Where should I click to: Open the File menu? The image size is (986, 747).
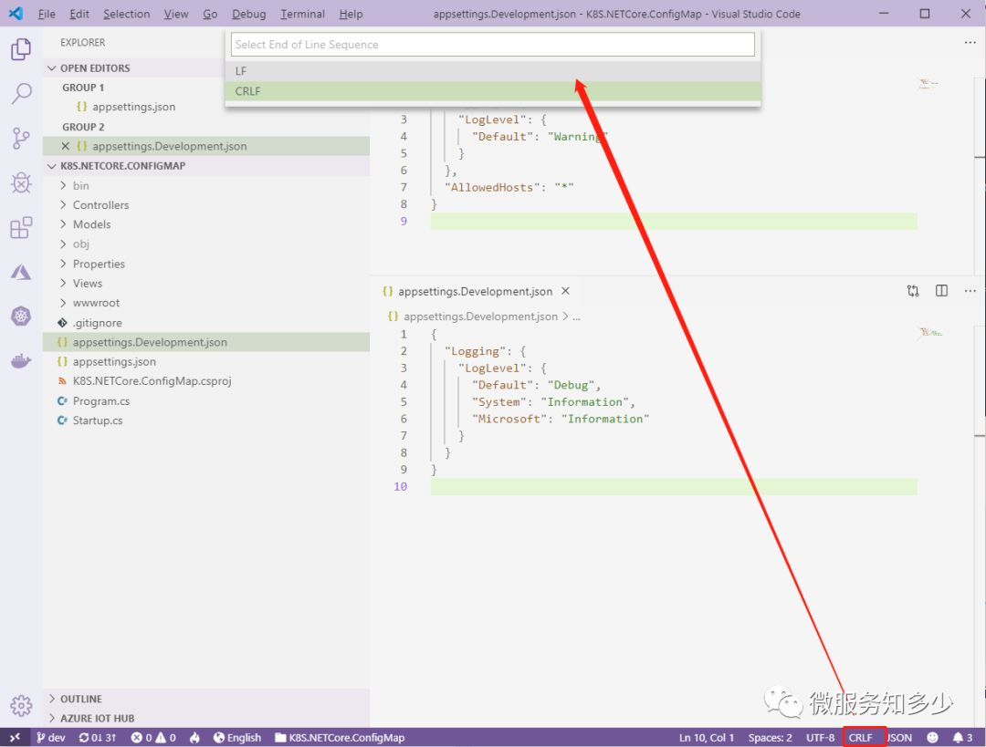47,14
